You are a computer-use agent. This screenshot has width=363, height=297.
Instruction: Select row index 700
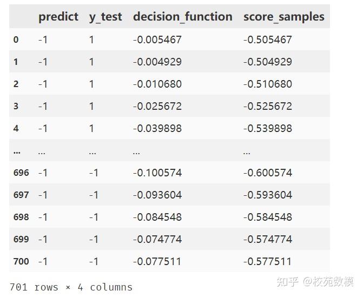coord(21,261)
